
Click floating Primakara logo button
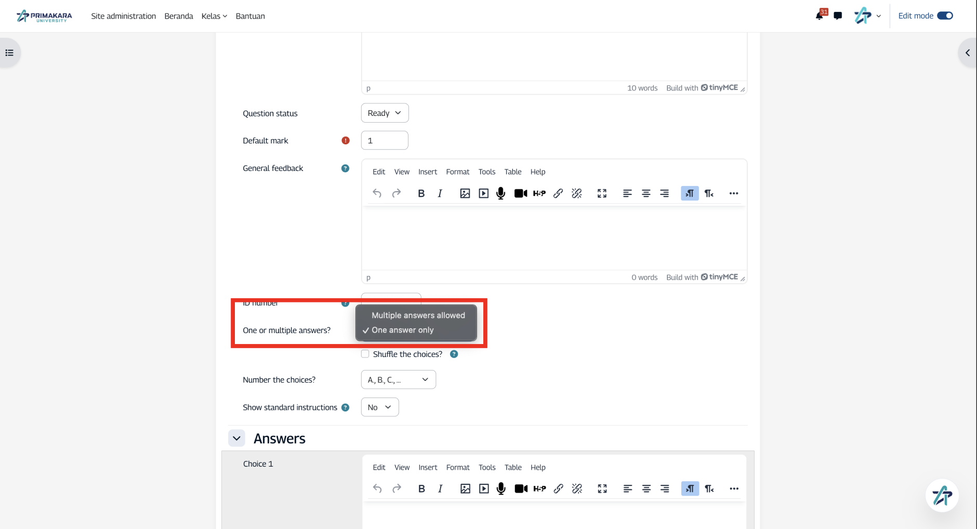[942, 495]
